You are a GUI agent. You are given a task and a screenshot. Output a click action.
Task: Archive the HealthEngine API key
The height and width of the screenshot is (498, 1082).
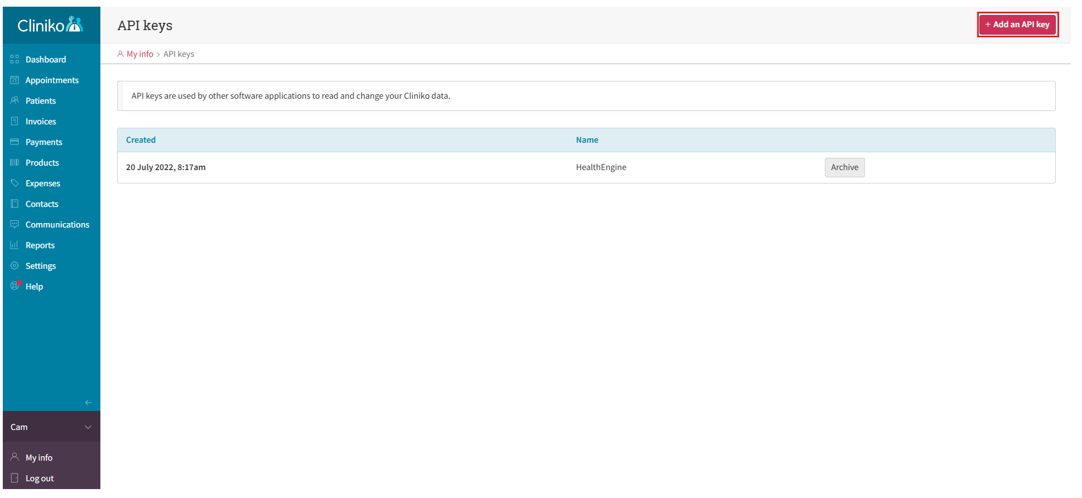click(844, 167)
